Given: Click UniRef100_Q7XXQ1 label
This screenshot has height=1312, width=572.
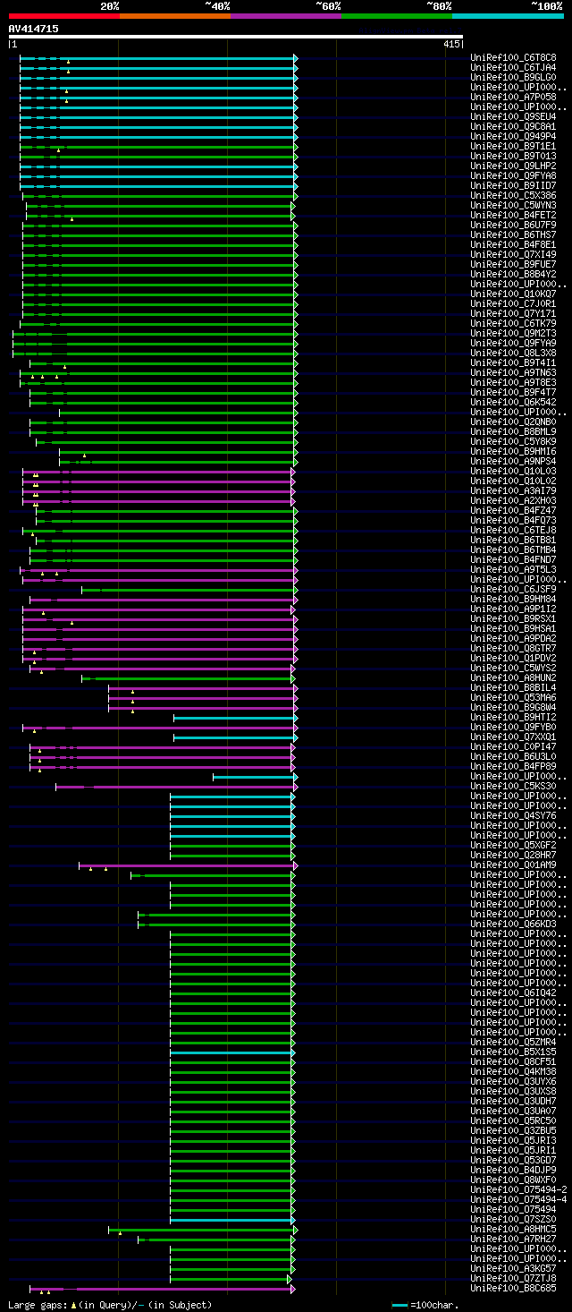Looking at the screenshot, I should point(514,737).
